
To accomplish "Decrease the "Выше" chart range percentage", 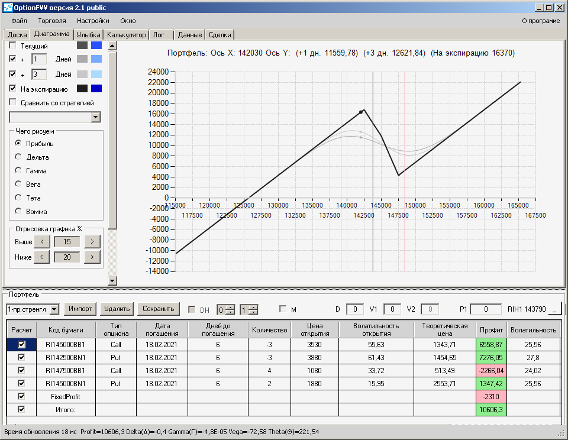I will [41, 241].
